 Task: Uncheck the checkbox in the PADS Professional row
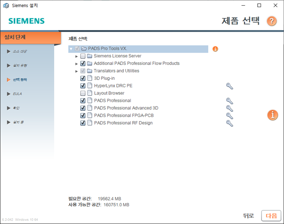[x=83, y=101]
